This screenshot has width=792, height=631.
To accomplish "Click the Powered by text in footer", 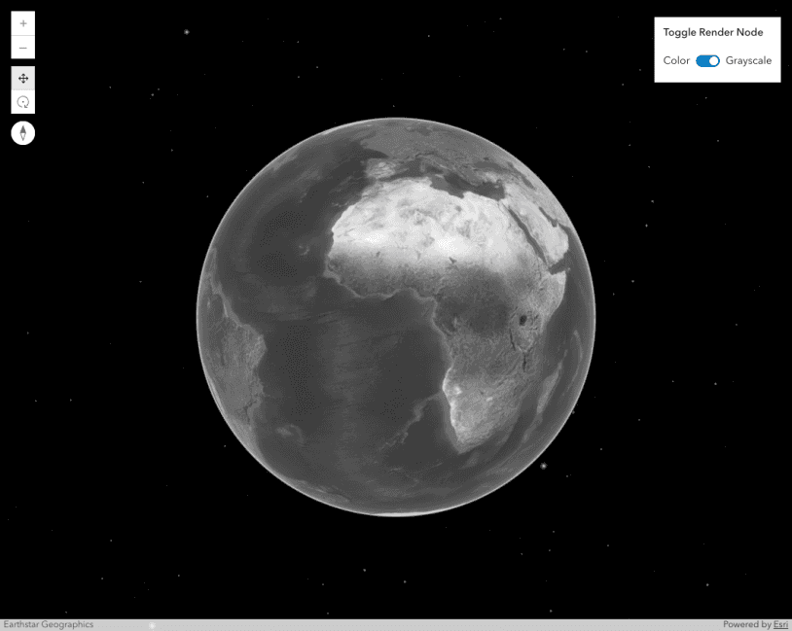I will point(747,624).
